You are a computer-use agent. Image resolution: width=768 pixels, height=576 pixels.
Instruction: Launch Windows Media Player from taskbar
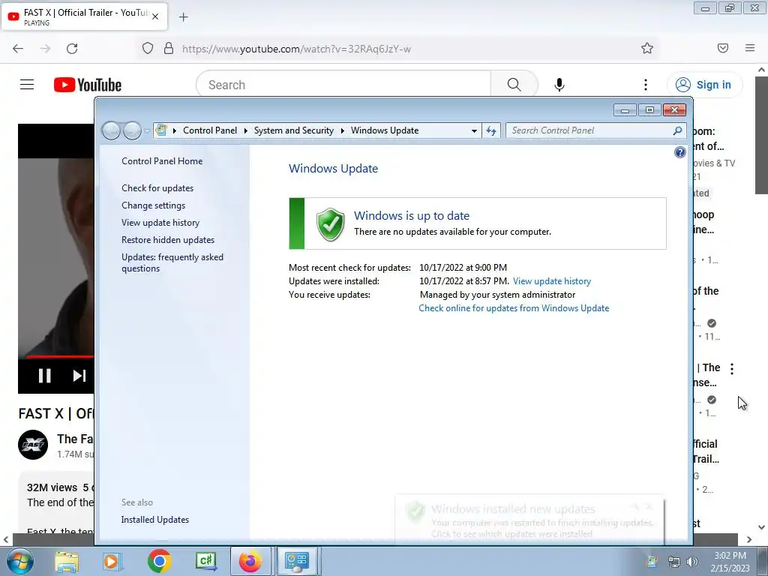pyautogui.click(x=112, y=562)
